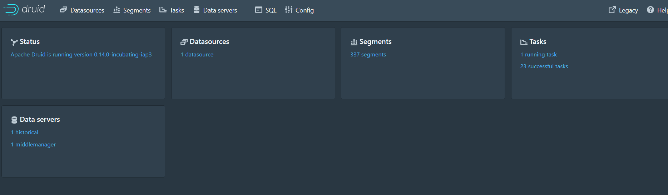Go to the Segments navigation tab
Screen dimensions: 668x195
(x=137, y=10)
